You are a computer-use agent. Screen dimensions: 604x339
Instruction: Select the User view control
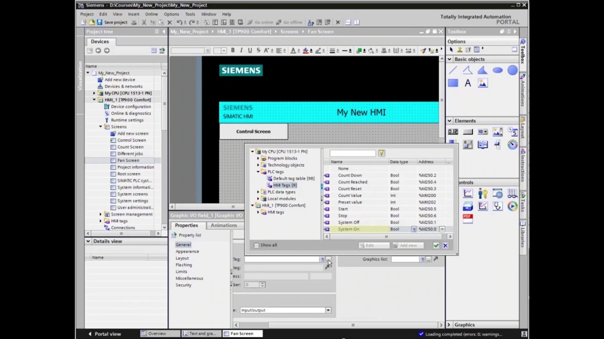[x=482, y=194]
